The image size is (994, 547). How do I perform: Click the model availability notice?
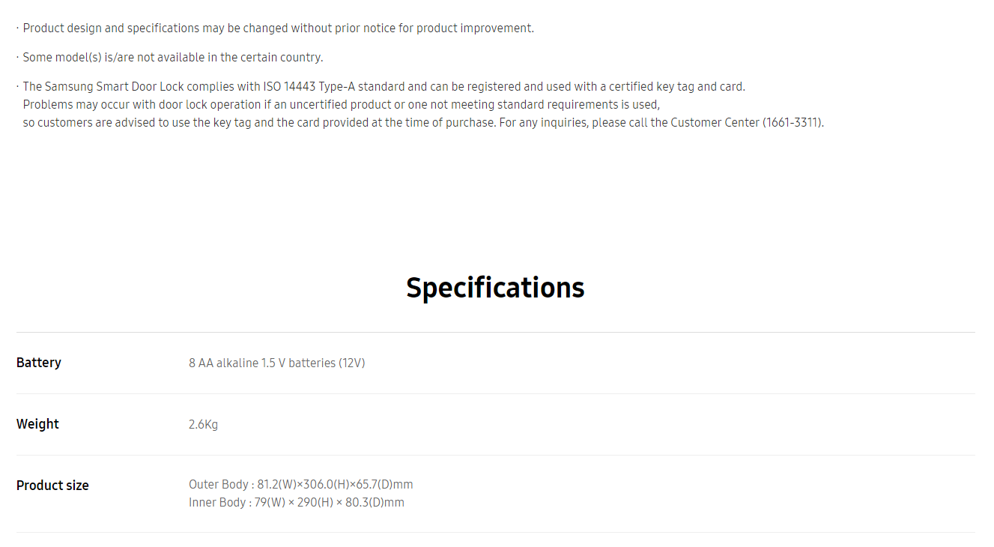pyautogui.click(x=173, y=58)
